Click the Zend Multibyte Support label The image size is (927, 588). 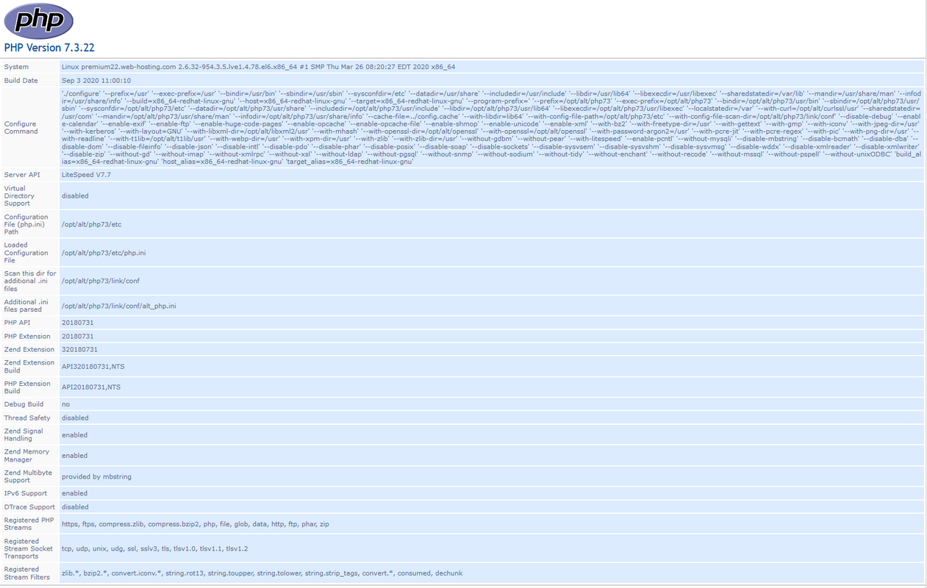[28, 476]
